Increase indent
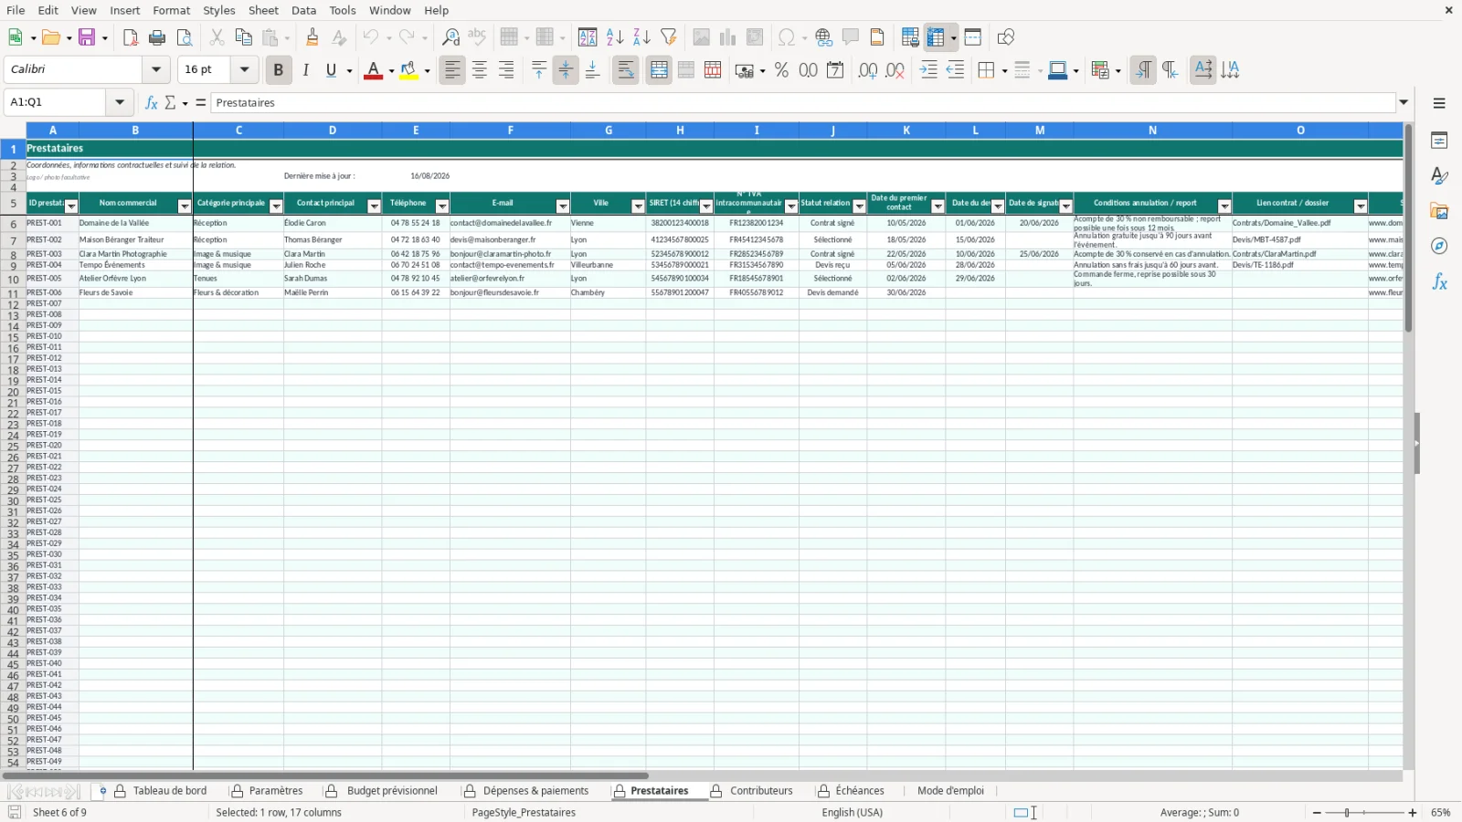1462x822 pixels. pyautogui.click(x=928, y=70)
